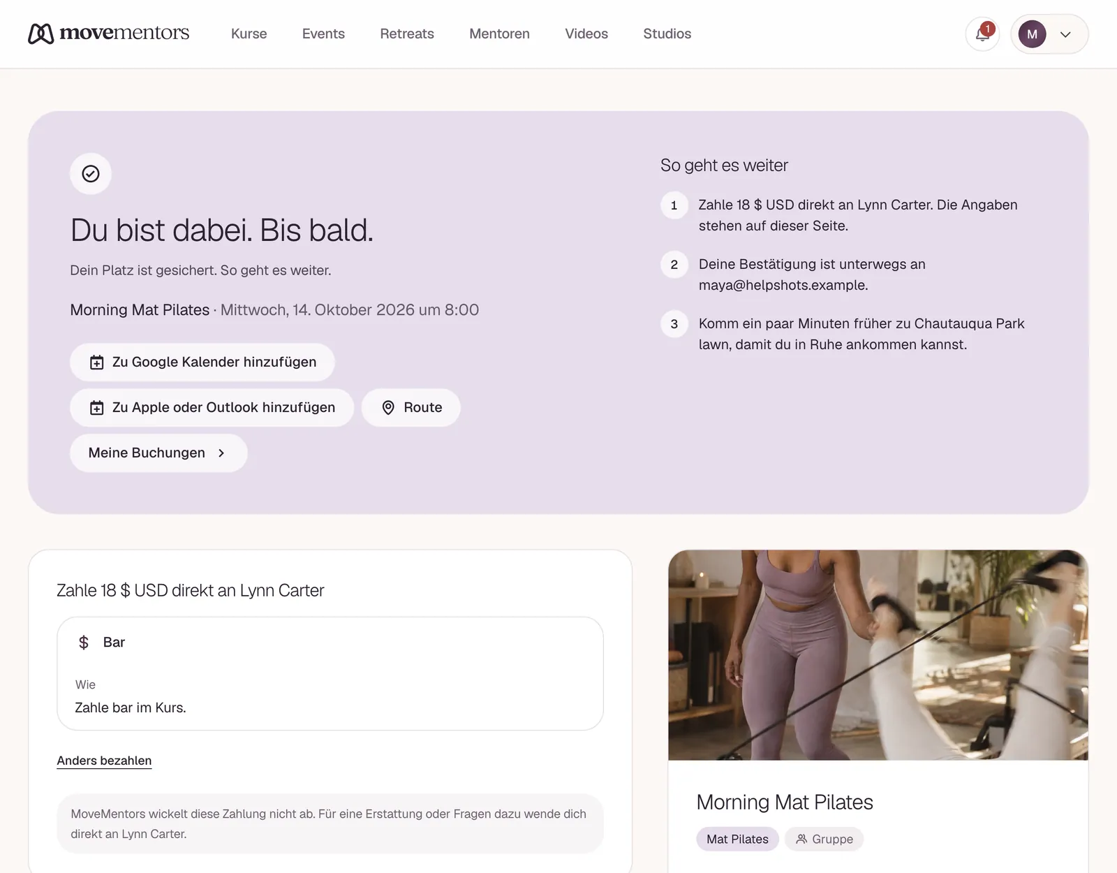The width and height of the screenshot is (1117, 873).
Task: Go to Kurse in the navigation
Action: click(x=249, y=34)
